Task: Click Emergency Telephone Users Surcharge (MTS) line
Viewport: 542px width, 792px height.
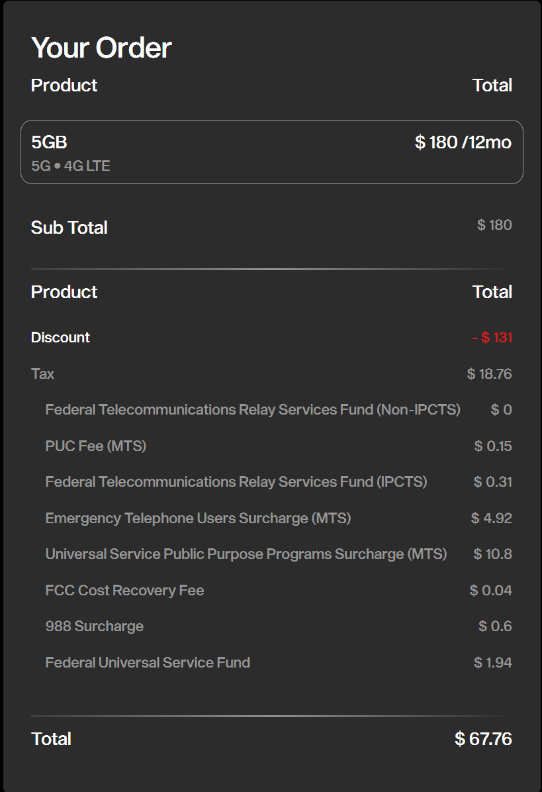Action: click(x=198, y=519)
